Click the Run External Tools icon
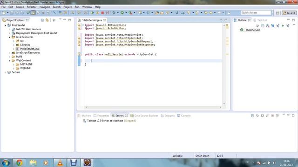Viewport: 298px width, 167px height. click(130, 13)
